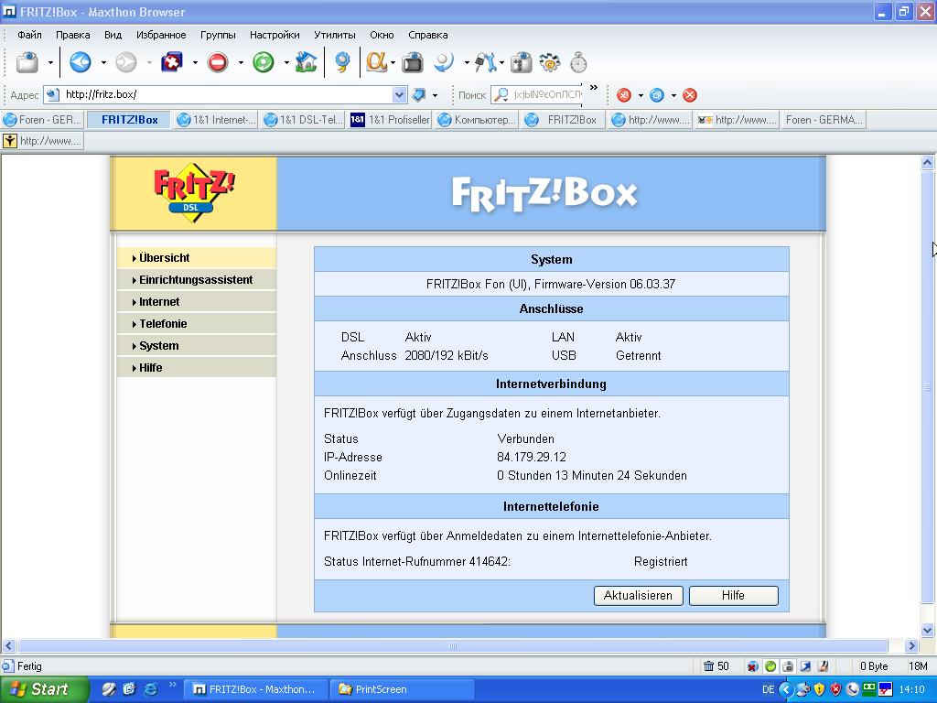Image resolution: width=937 pixels, height=703 pixels.
Task: Switch to the Компьютер tab
Action: (x=477, y=120)
